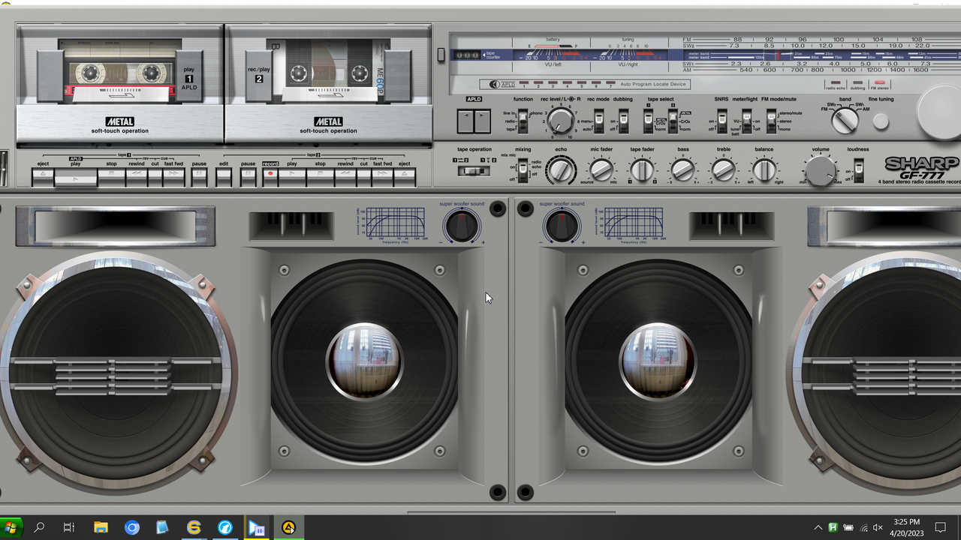Hit the tape 2 cut key
The width and height of the screenshot is (961, 540).
pyautogui.click(x=363, y=177)
